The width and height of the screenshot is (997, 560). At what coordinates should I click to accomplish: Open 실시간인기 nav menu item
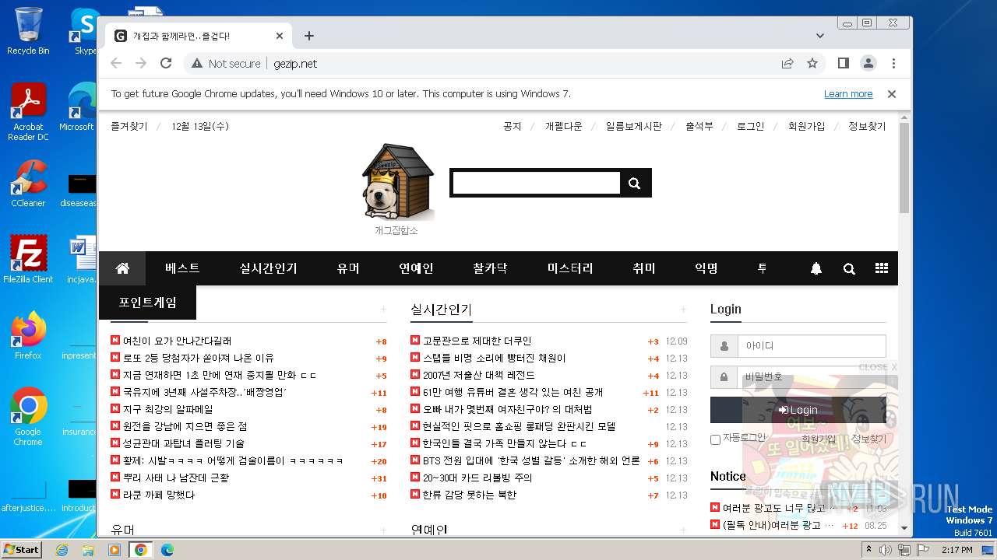(268, 268)
